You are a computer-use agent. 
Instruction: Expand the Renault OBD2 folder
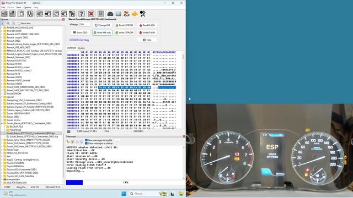2,41
